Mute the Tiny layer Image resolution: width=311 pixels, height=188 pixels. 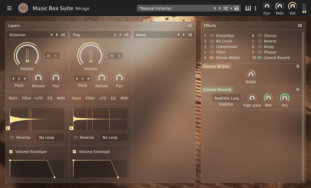pyautogui.click(x=112, y=56)
